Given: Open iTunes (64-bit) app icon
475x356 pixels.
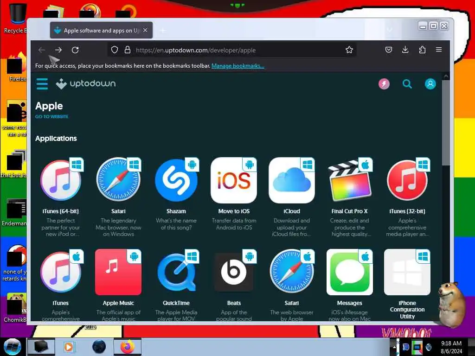Looking at the screenshot, I should coord(61,180).
